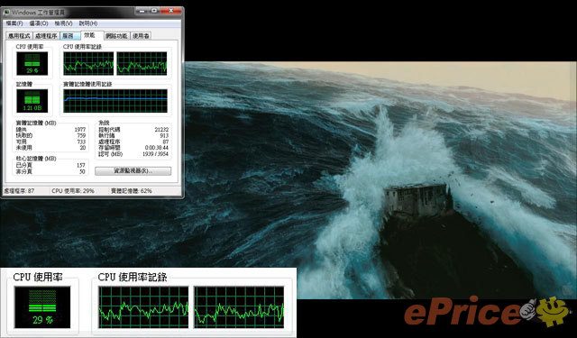Open the 檢視(V) menu
This screenshot has height=338, width=577.
[x=63, y=23]
